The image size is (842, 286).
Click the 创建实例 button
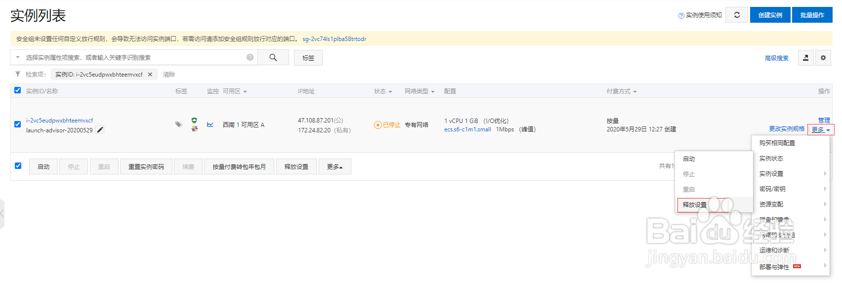(x=770, y=15)
